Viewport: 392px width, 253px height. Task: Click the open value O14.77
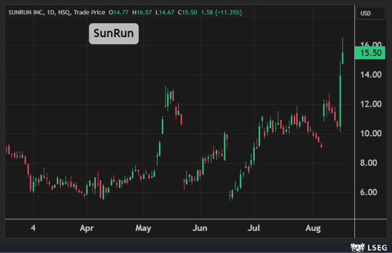pyautogui.click(x=118, y=12)
